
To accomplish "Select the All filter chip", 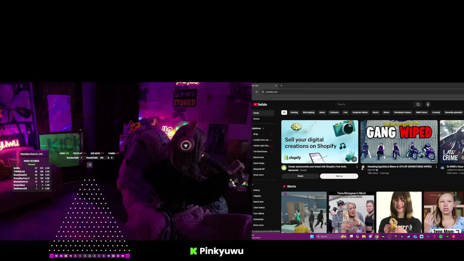I will point(284,112).
